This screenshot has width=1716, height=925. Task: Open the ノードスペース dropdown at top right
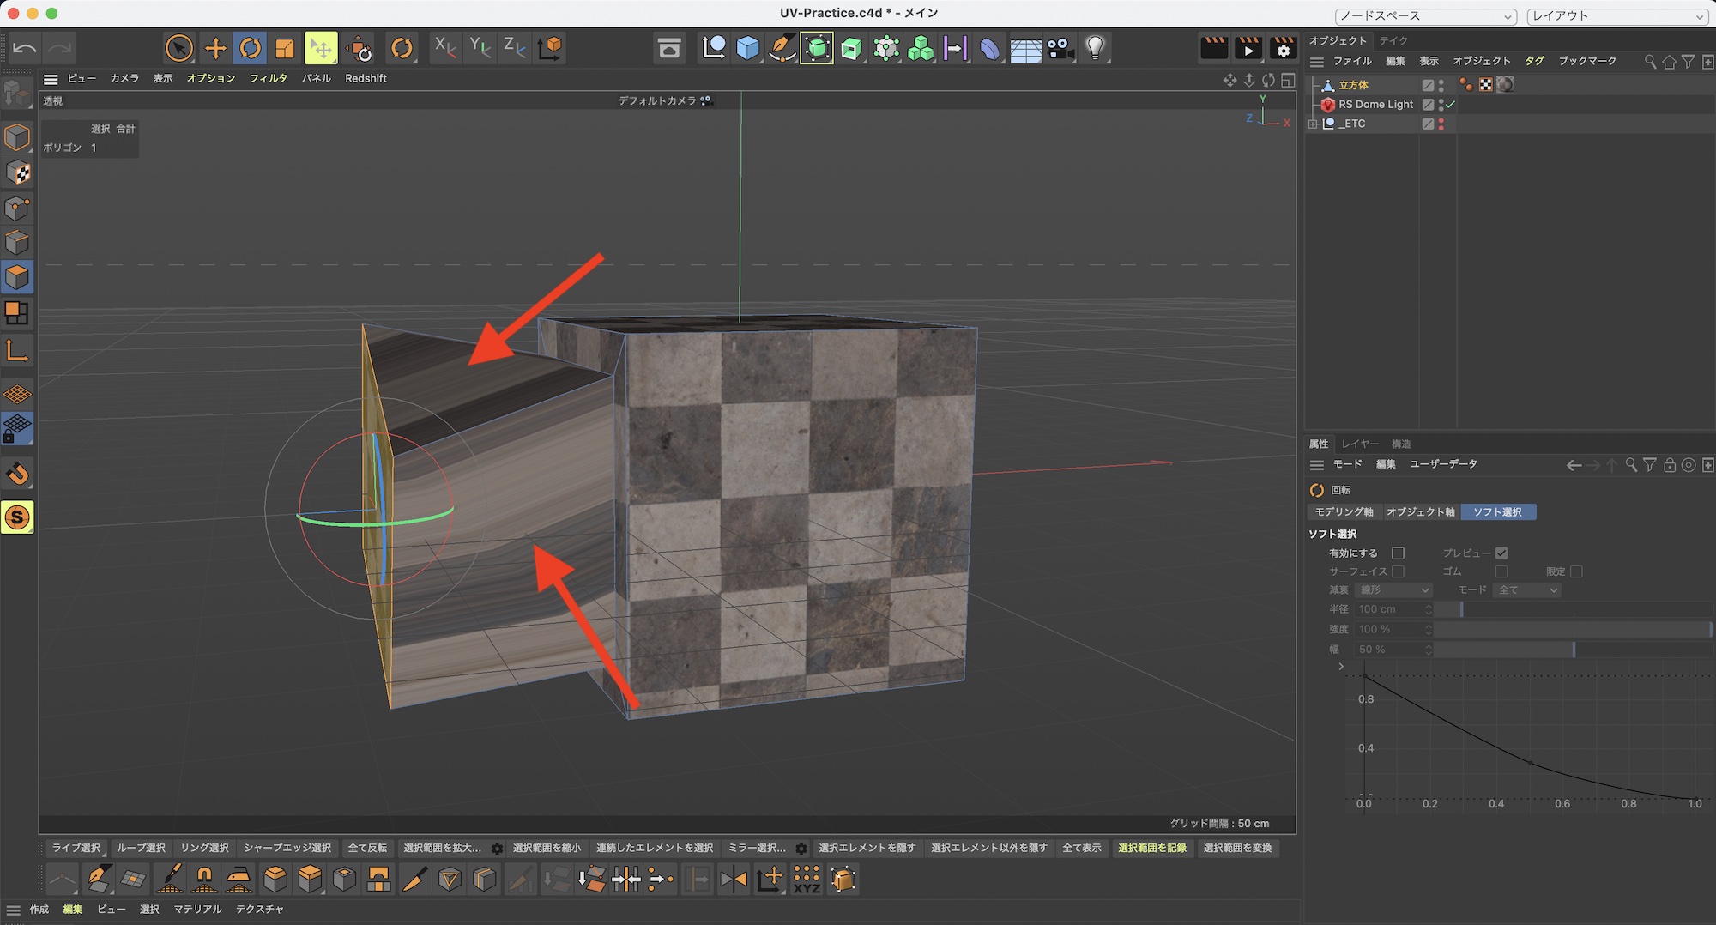1425,16
